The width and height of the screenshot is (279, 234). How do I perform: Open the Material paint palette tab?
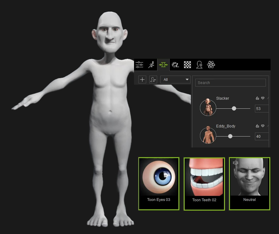(x=175, y=65)
